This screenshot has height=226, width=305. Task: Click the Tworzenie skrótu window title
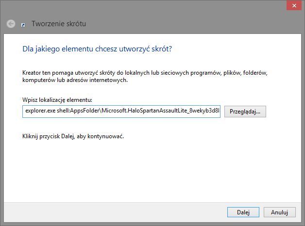coord(59,24)
